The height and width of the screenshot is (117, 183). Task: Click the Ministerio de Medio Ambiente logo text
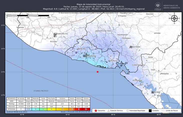pos(171,7)
